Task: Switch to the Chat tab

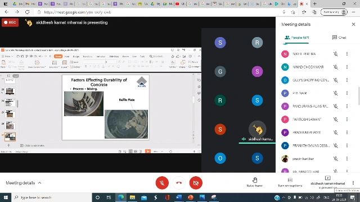Action: click(x=339, y=38)
